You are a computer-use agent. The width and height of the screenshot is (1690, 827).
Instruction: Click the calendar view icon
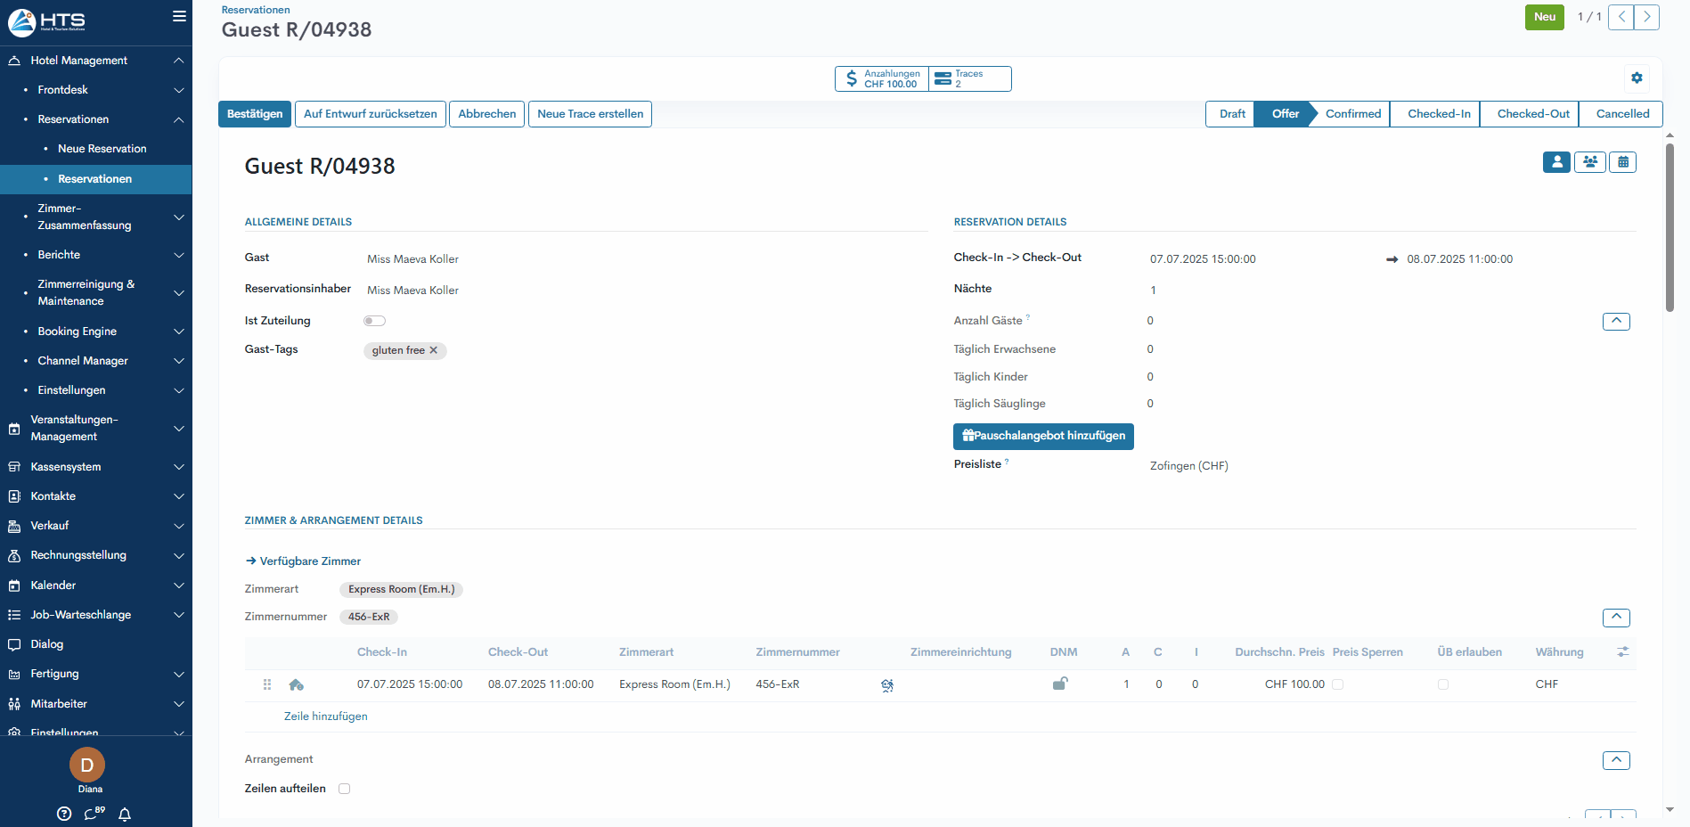[1623, 162]
